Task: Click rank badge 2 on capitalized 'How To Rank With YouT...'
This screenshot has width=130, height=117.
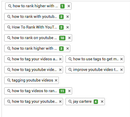Action: coord(61,28)
